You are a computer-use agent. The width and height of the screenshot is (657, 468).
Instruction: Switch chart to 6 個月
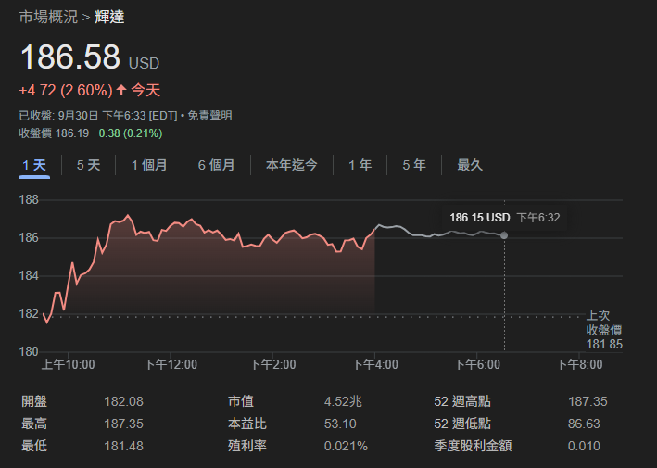click(x=216, y=165)
